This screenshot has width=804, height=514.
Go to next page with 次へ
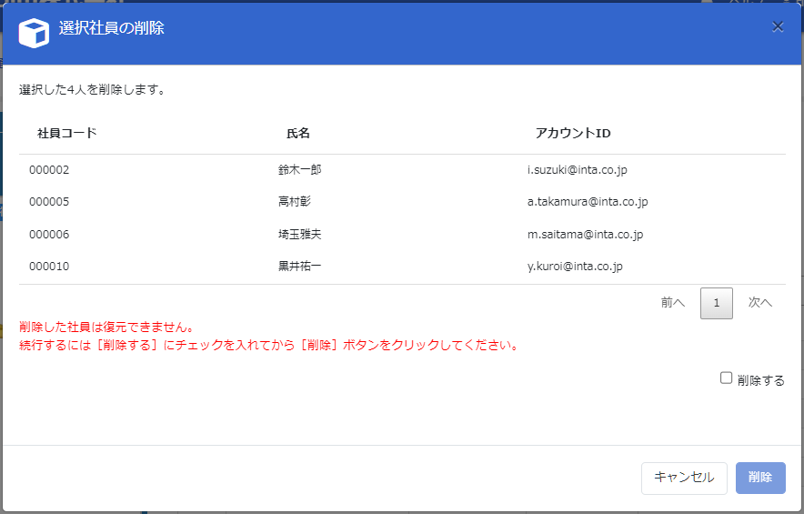click(760, 303)
